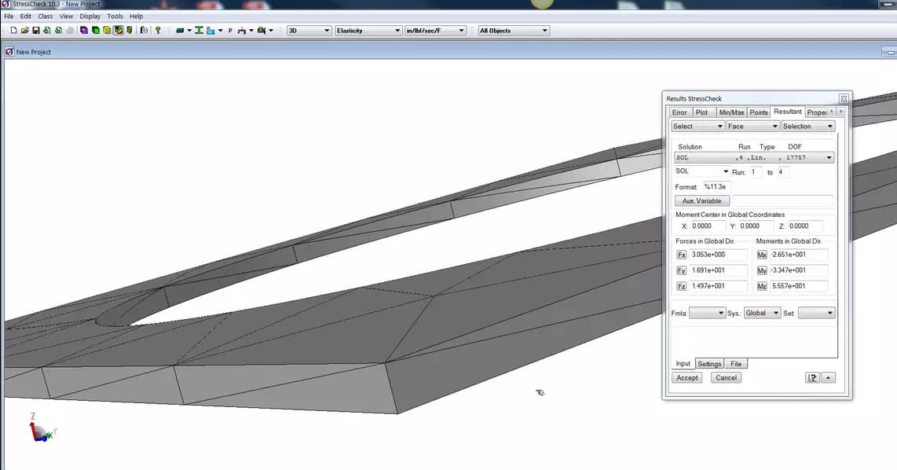Open the Display menu
897x470 pixels.
pyautogui.click(x=90, y=16)
